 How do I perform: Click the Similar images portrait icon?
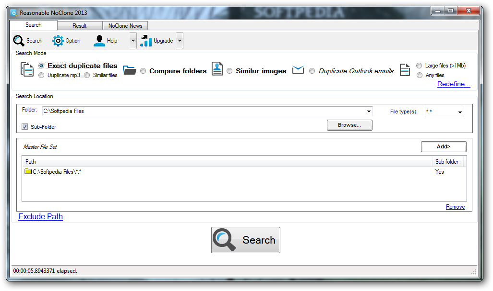[217, 68]
